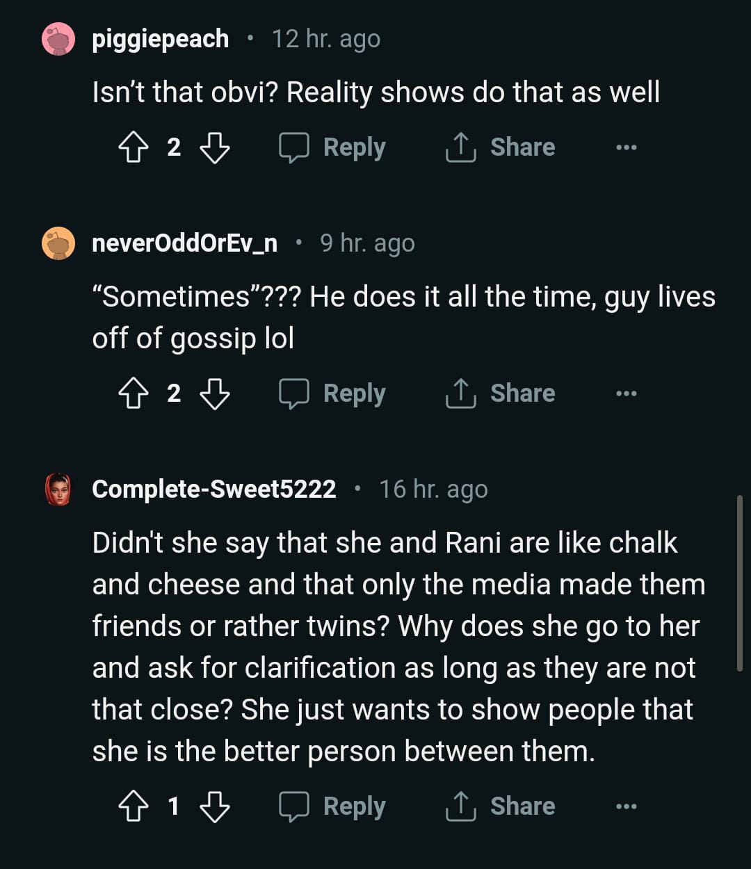Open more options on piggiepeach's comment

pyautogui.click(x=626, y=147)
